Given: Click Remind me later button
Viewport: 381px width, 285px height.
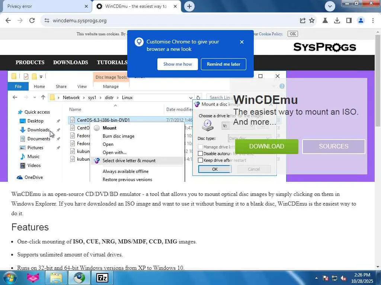Looking at the screenshot, I should [x=224, y=64].
